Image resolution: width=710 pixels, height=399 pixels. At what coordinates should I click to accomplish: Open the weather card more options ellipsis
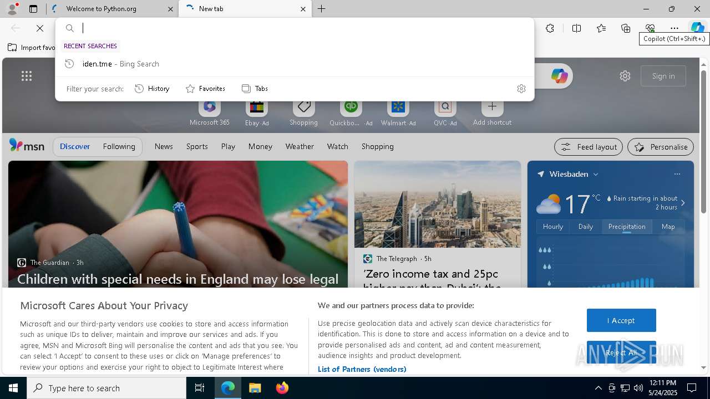point(677,174)
